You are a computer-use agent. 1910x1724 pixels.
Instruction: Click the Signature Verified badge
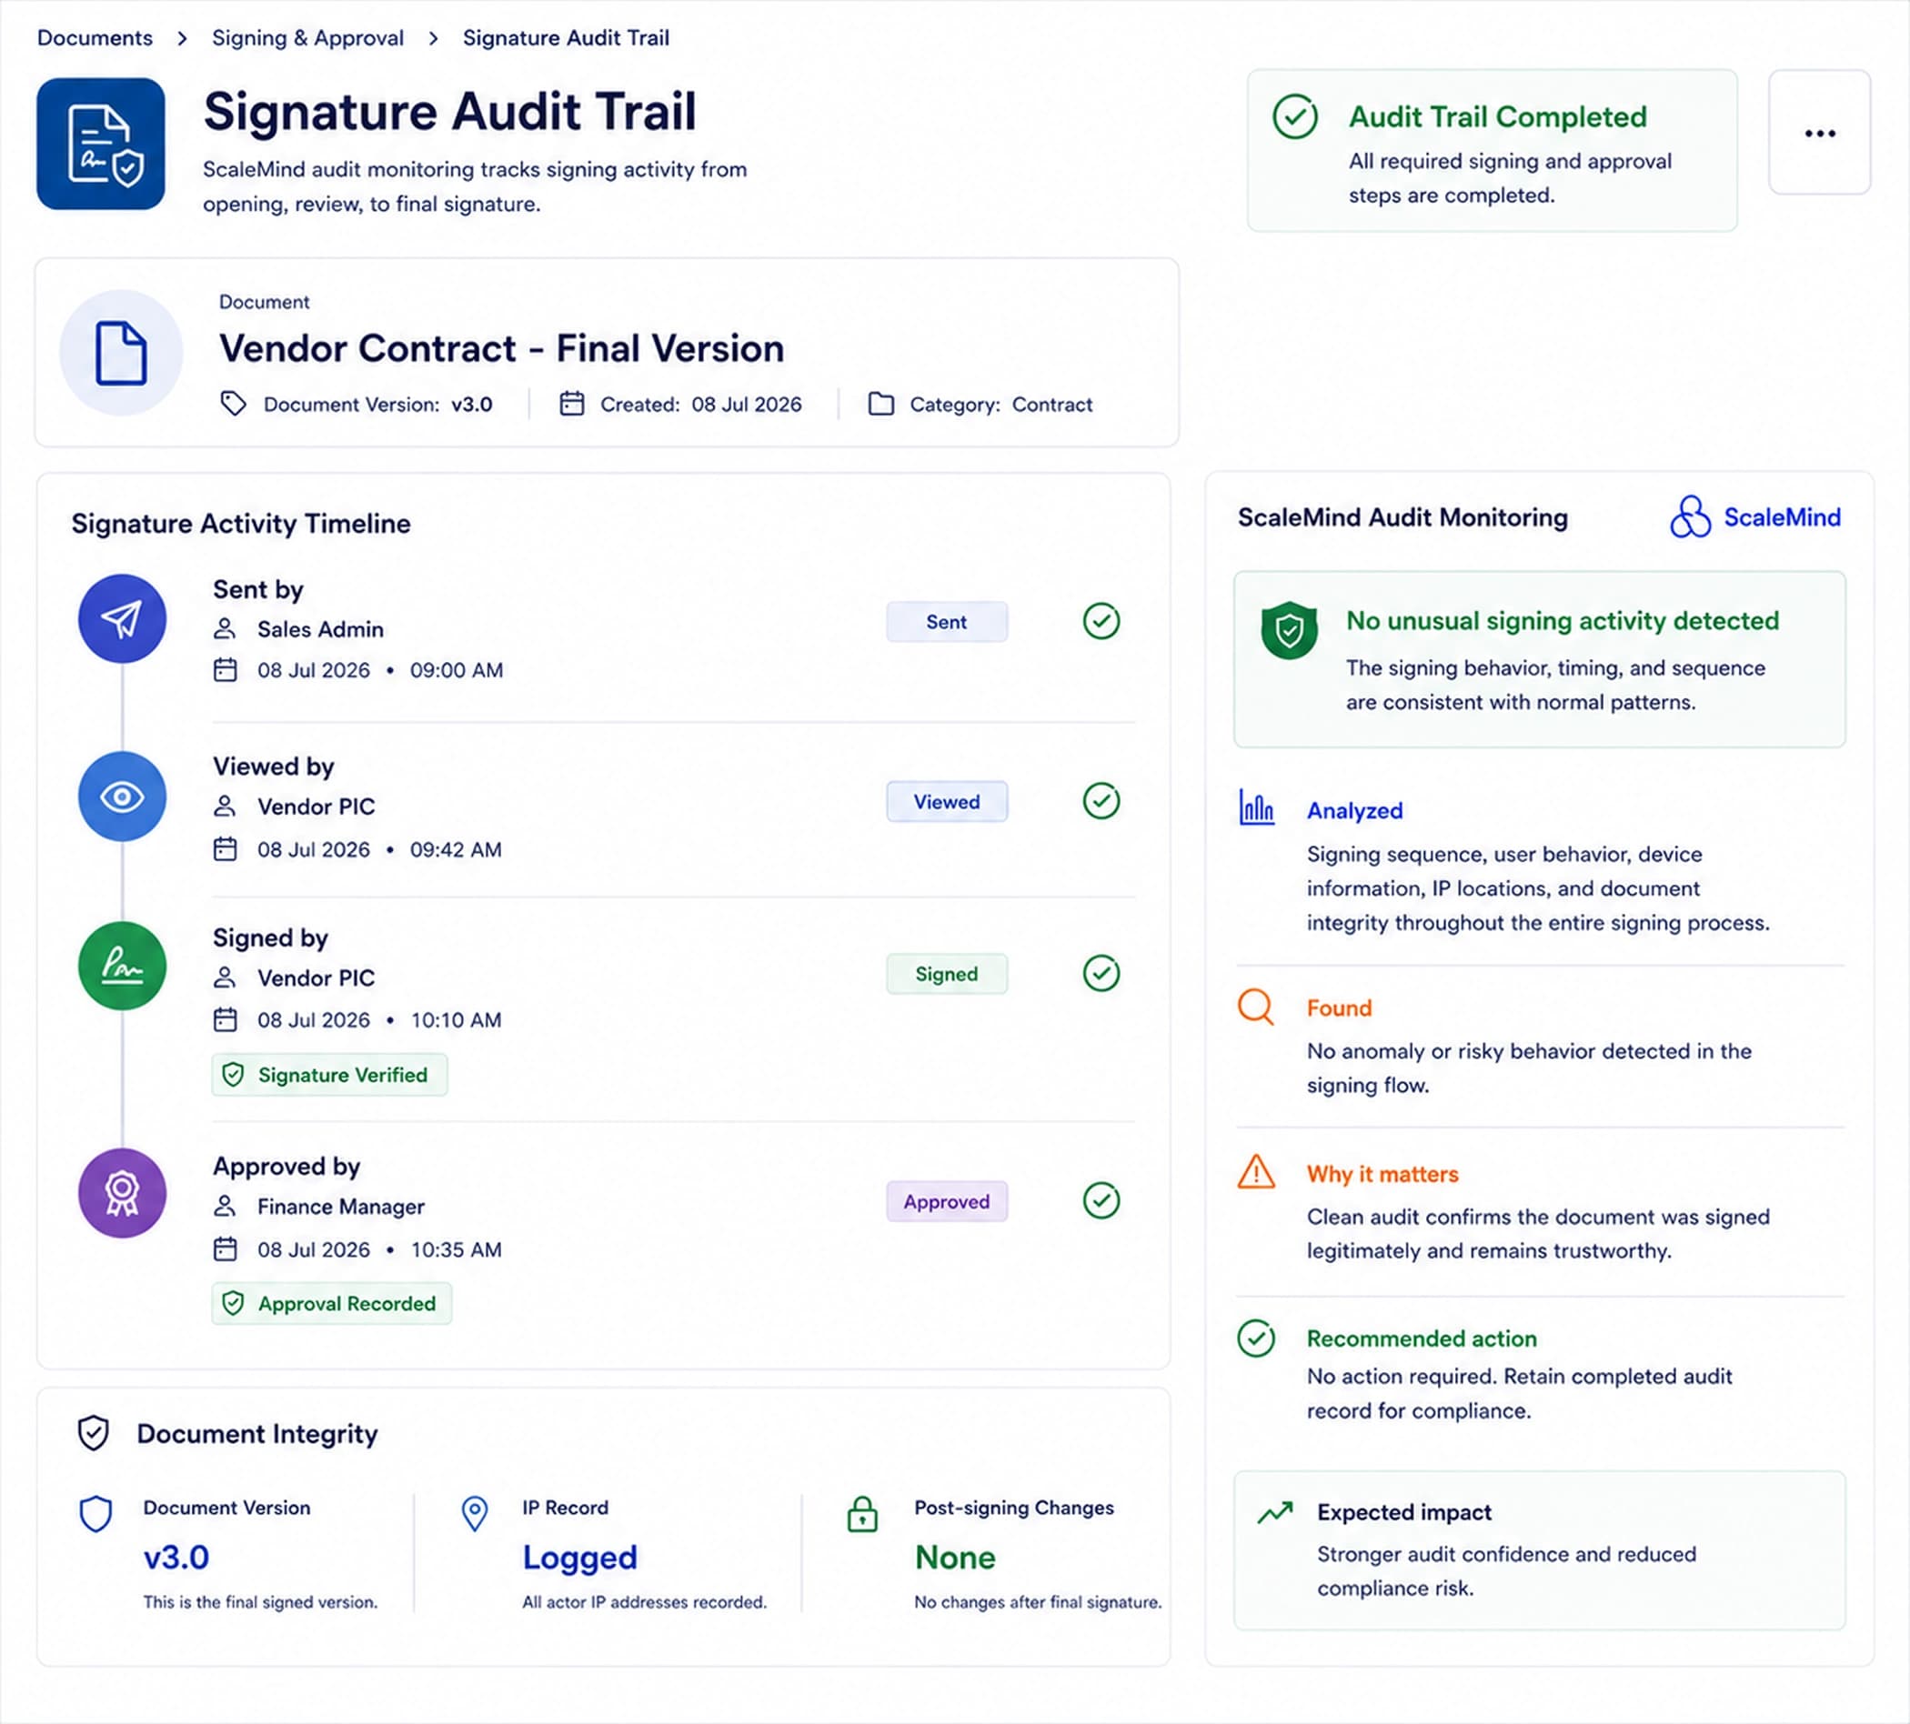pyautogui.click(x=329, y=1075)
